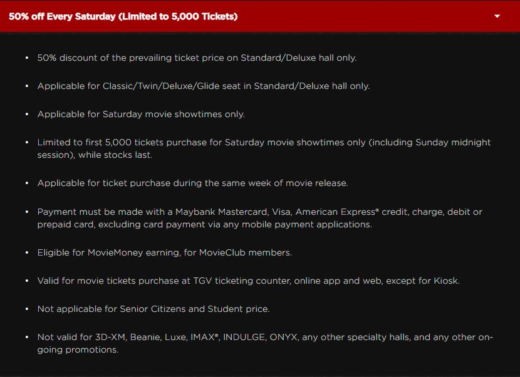
Task: Click 'Applicable for Saturday movie showtimes only' text
Action: [x=140, y=114]
